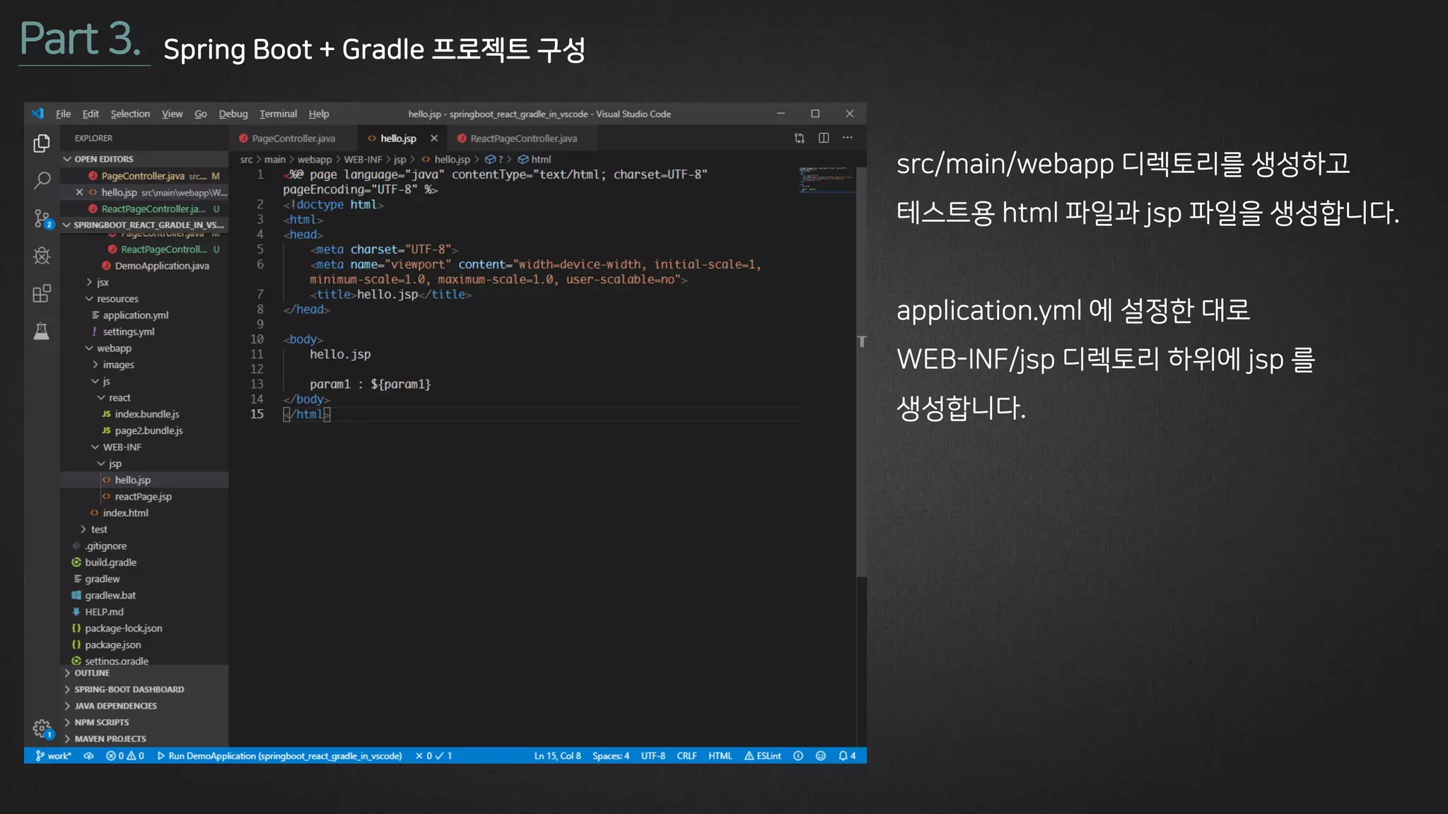Open the Search view in activity bar

[x=42, y=181]
